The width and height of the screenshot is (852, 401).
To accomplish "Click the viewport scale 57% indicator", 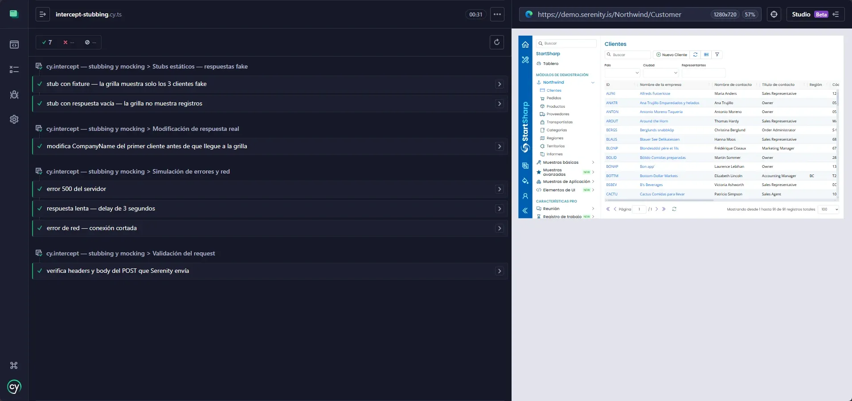I will click(750, 14).
